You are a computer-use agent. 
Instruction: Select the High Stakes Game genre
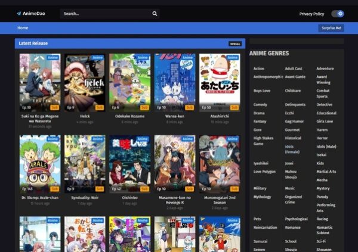(x=263, y=141)
